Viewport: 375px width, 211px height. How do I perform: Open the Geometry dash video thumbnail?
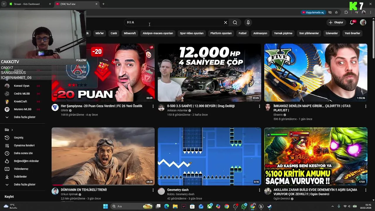[209, 156]
